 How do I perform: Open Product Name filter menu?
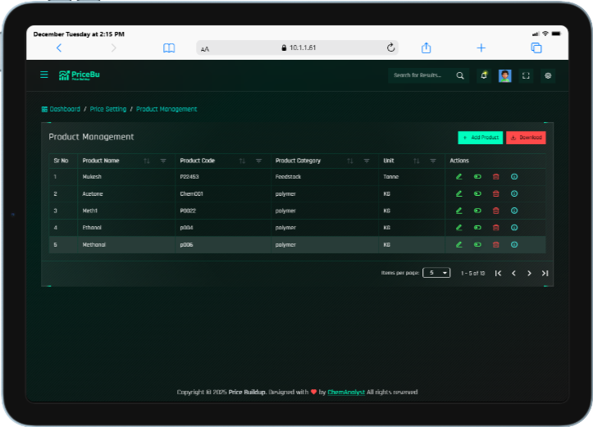(x=163, y=161)
